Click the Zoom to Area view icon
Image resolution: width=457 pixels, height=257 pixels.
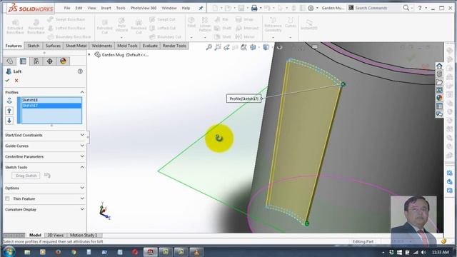coord(218,47)
